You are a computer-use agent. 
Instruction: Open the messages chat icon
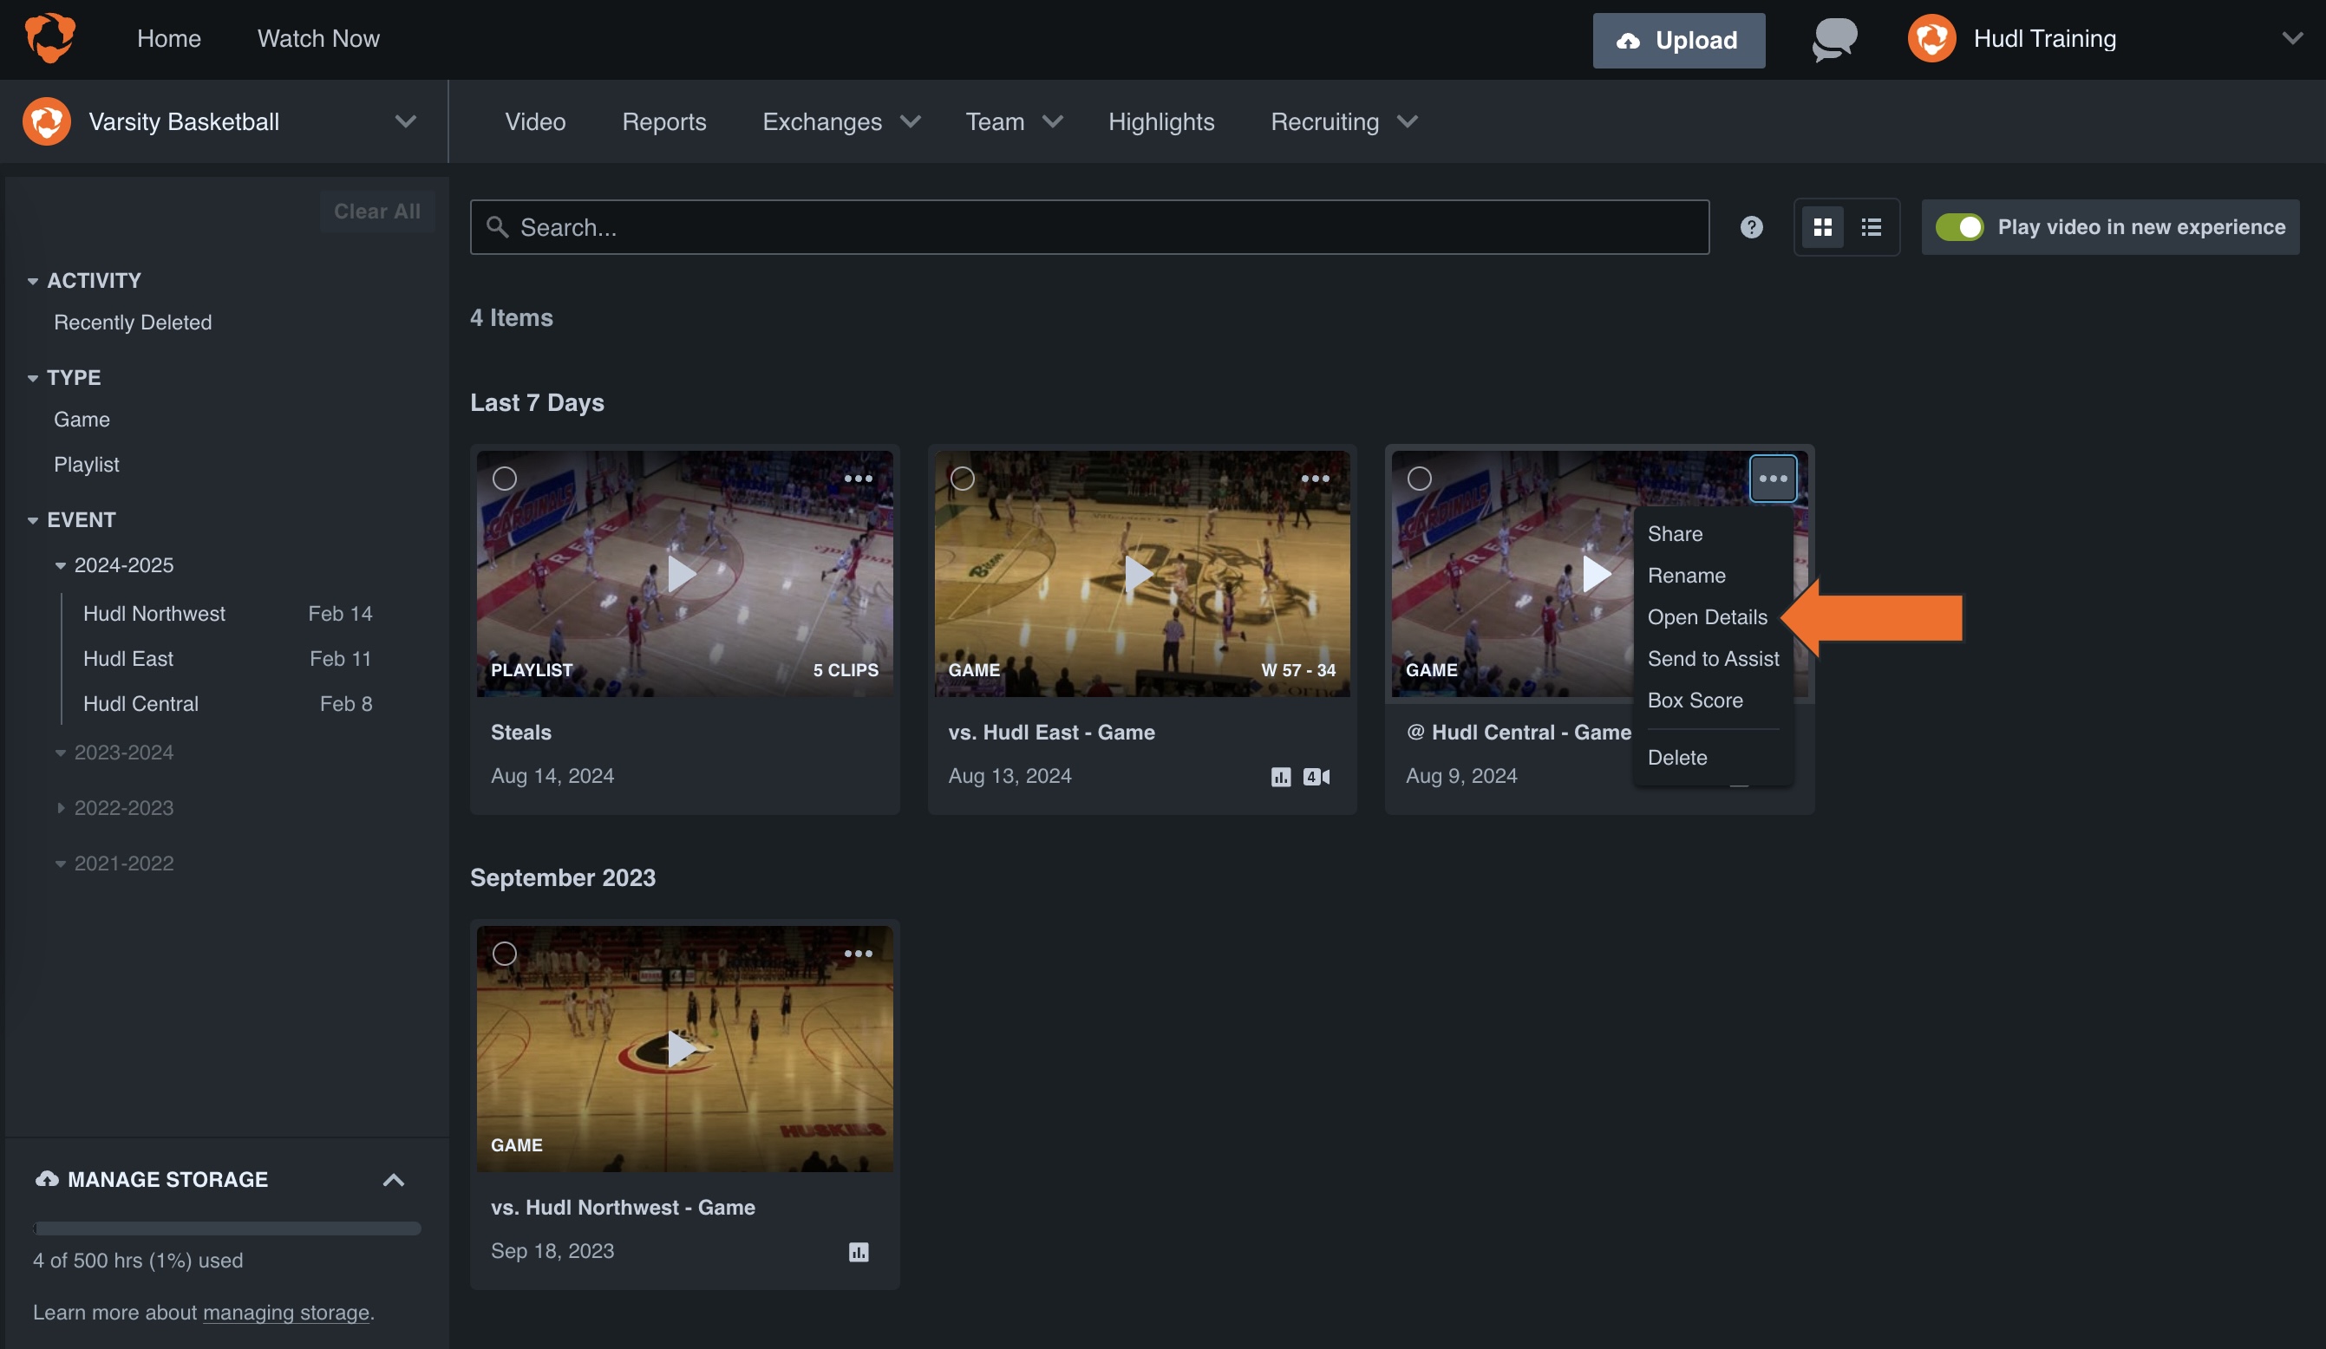(x=1833, y=39)
